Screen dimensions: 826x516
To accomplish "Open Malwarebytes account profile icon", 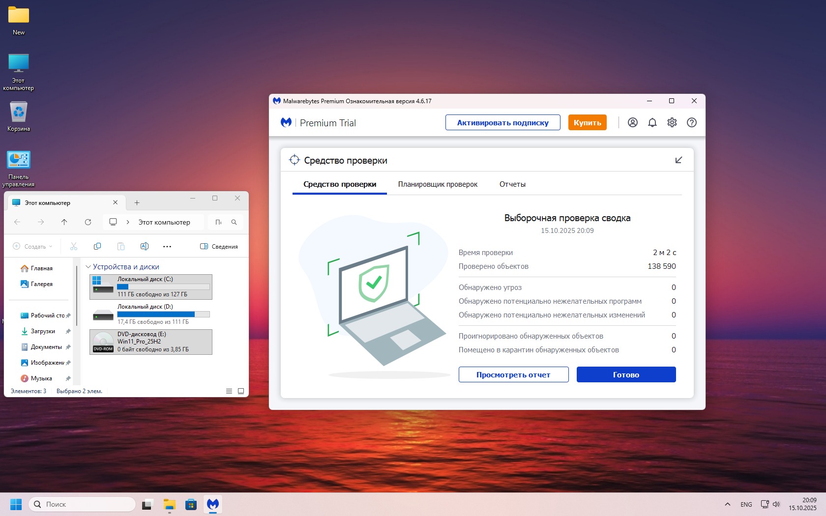I will click(x=633, y=122).
